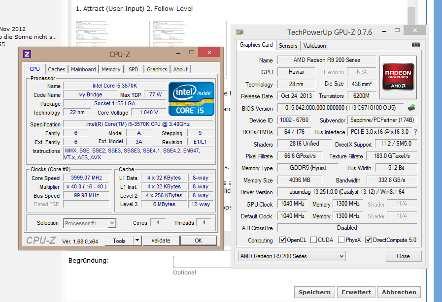Click the BIOS save chip icon in GPU-Z

click(411, 108)
